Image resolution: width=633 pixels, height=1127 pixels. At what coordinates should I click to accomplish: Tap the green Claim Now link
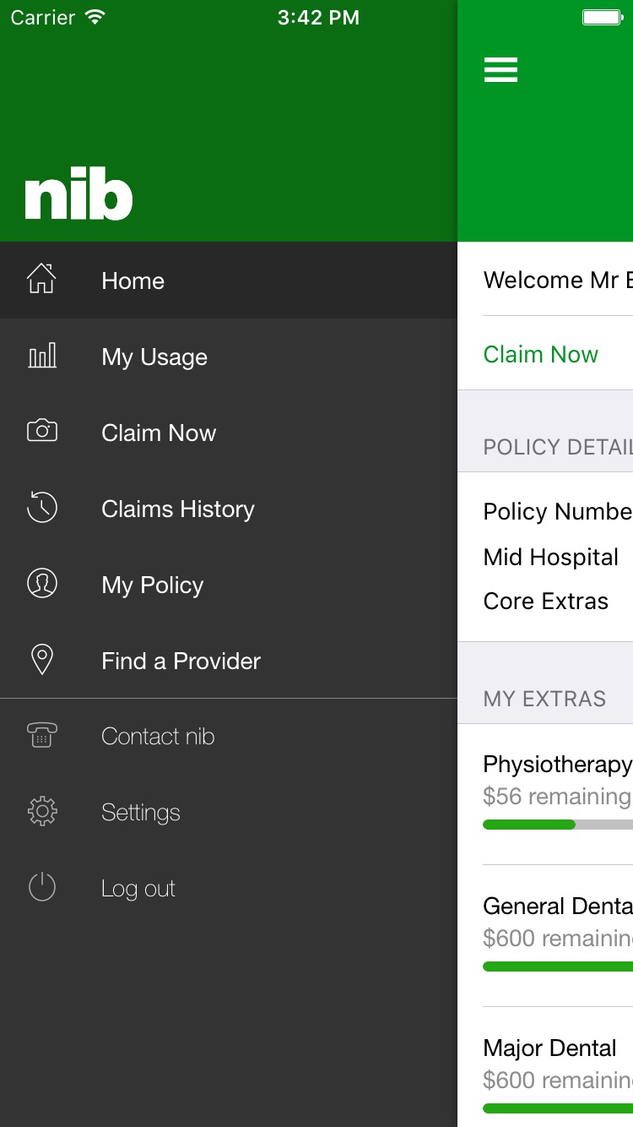click(x=541, y=354)
